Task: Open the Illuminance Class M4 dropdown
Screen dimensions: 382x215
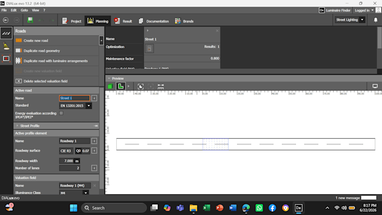Action: (74, 193)
